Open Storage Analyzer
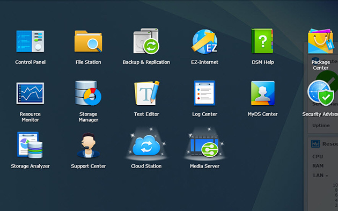Image resolution: width=338 pixels, height=211 pixels. pos(30,145)
